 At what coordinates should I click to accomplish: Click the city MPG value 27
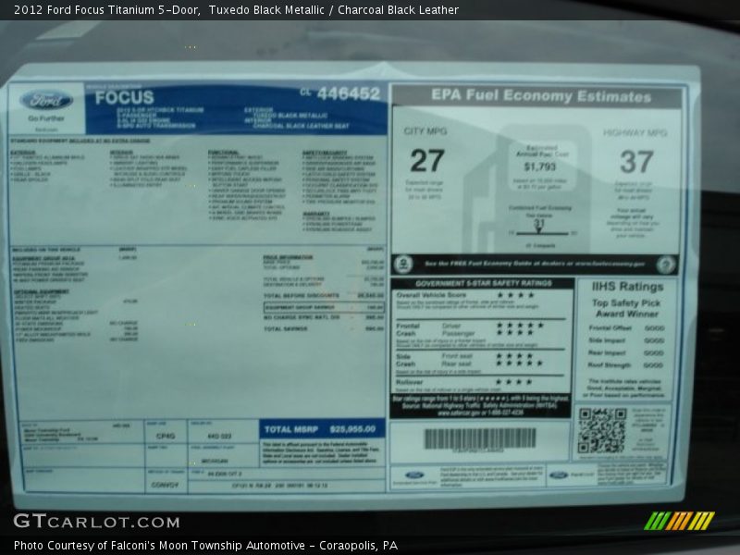tap(427, 161)
